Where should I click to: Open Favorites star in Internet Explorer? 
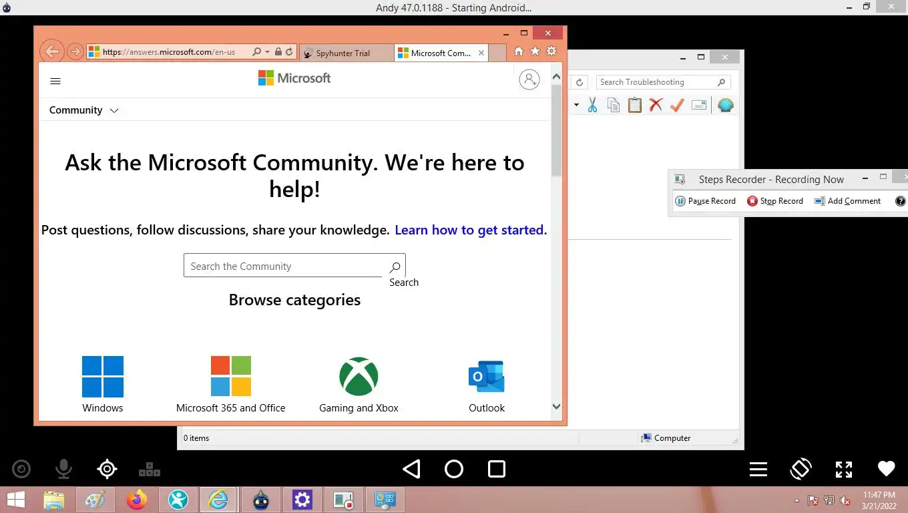(x=535, y=51)
